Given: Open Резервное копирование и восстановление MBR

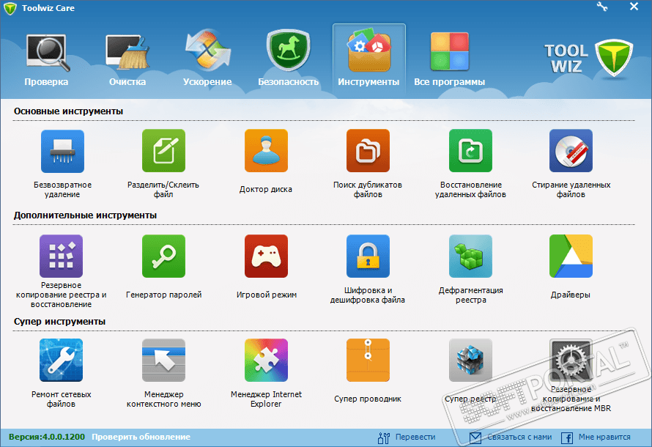Looking at the screenshot, I should click(571, 360).
